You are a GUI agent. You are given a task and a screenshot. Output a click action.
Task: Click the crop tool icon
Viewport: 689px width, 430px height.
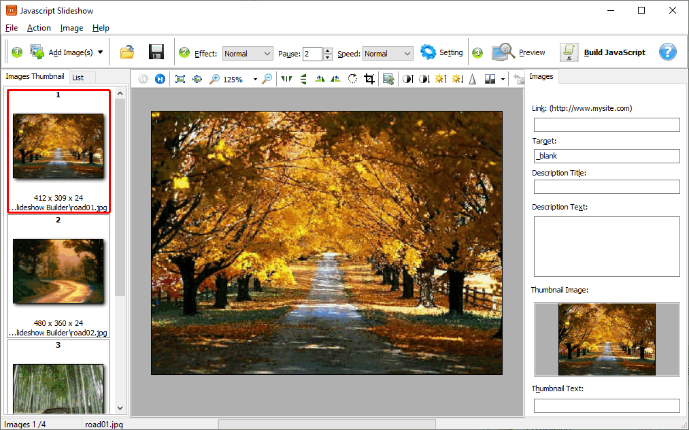369,79
